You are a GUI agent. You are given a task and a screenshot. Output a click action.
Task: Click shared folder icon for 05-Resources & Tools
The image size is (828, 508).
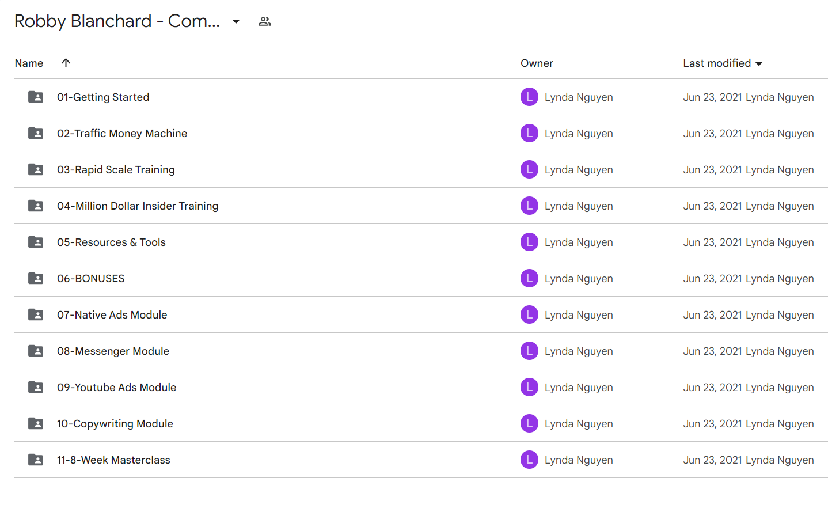click(x=36, y=242)
